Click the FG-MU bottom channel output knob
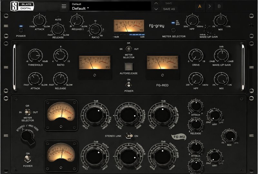Image resolution: width=258 pixels, height=174 pixels. coord(163,156)
